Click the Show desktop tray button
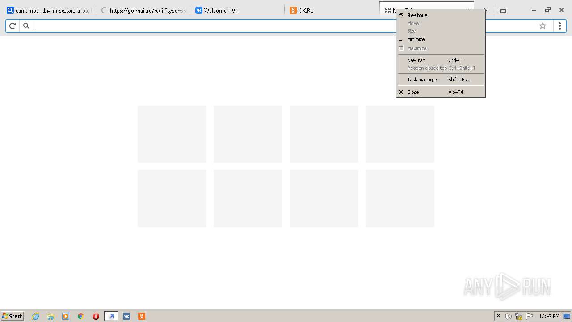572x322 pixels. (x=567, y=316)
